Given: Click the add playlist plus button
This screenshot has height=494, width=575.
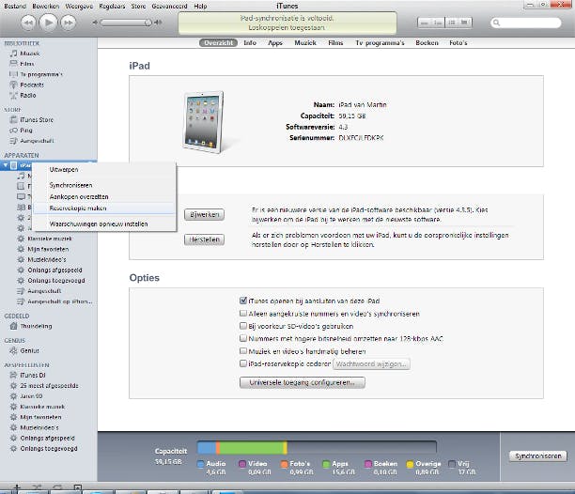Looking at the screenshot, I should click(x=17, y=487).
